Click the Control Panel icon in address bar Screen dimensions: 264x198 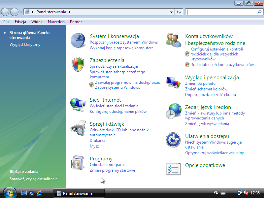(27, 12)
